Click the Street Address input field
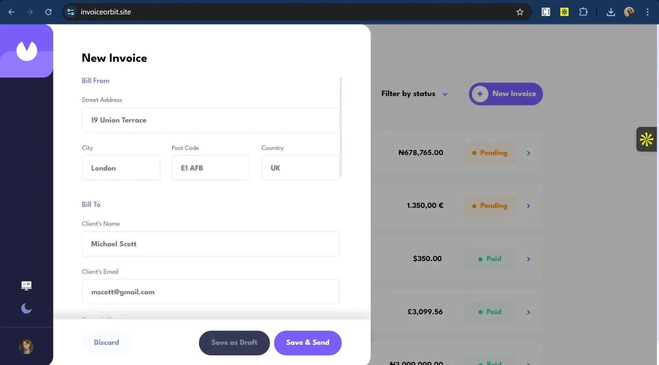The width and height of the screenshot is (659, 365). [x=210, y=120]
